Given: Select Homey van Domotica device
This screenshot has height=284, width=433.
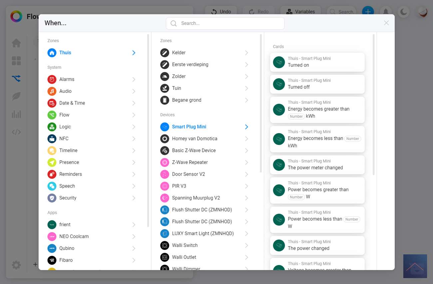Looking at the screenshot, I should click(x=195, y=139).
